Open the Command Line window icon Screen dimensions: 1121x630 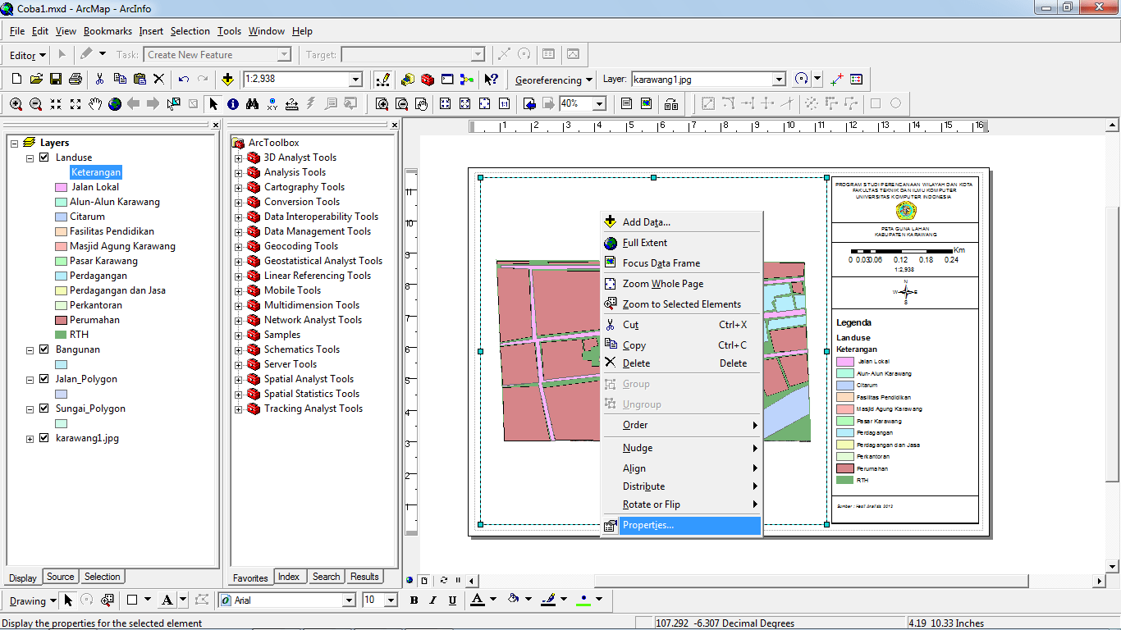[447, 80]
